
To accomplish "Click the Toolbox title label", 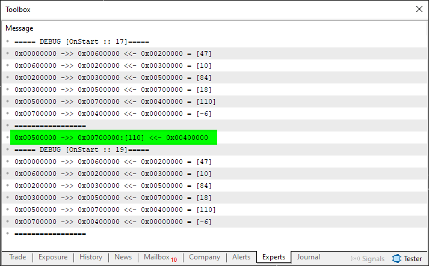I will pyautogui.click(x=18, y=10).
